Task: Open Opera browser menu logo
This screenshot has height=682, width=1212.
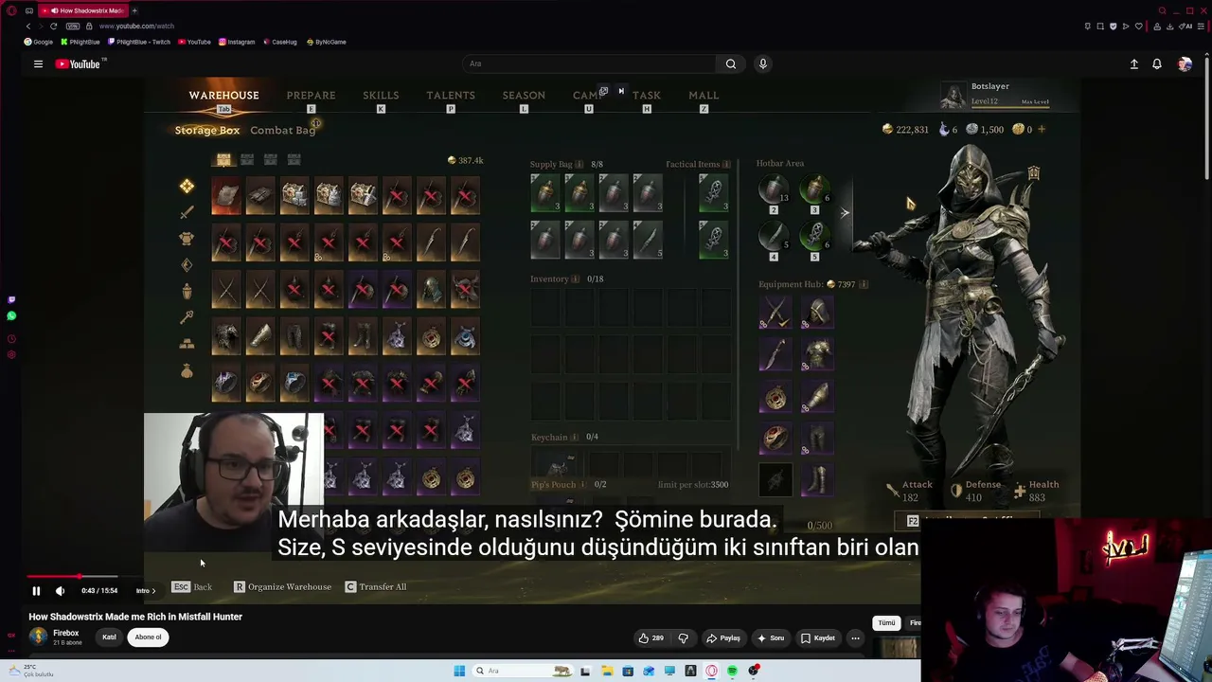Action: click(11, 10)
